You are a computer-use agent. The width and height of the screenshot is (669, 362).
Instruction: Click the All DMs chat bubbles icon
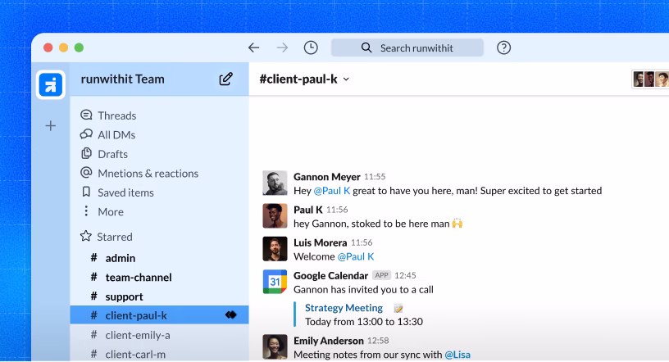point(86,133)
